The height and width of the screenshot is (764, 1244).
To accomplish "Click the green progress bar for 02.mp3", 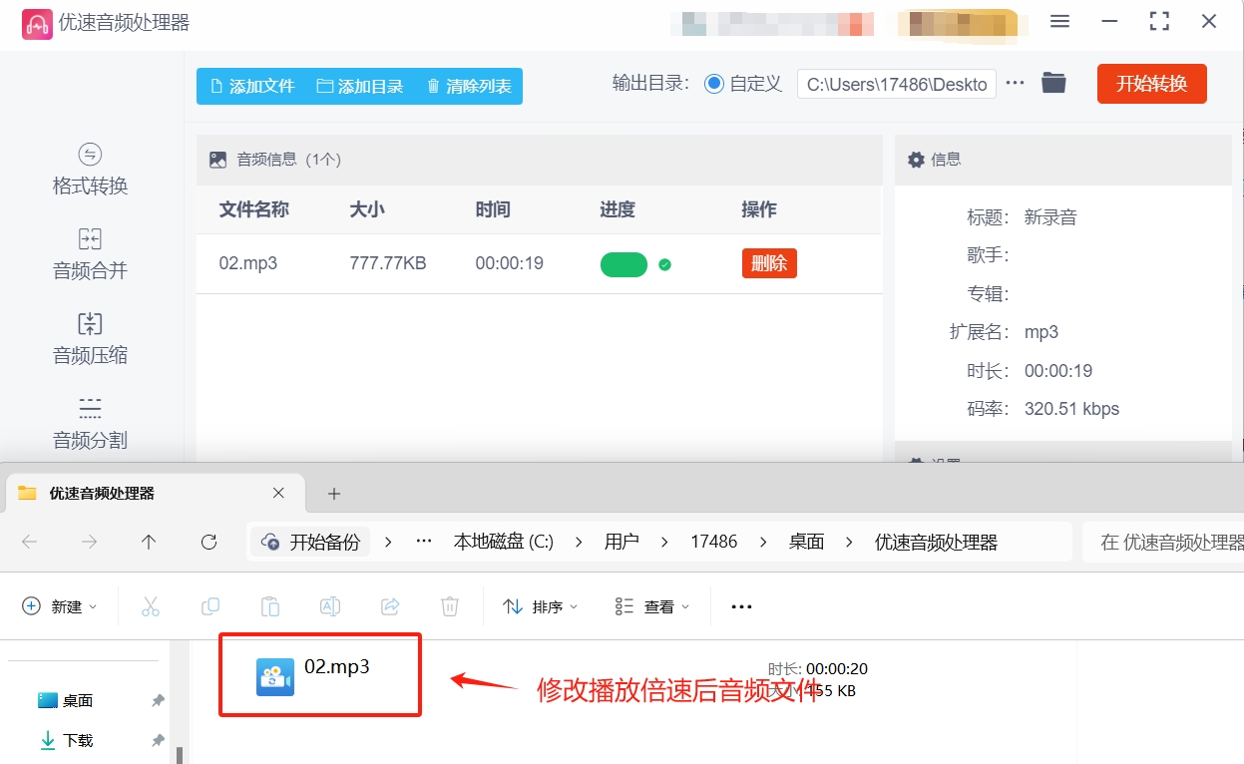I will click(623, 264).
